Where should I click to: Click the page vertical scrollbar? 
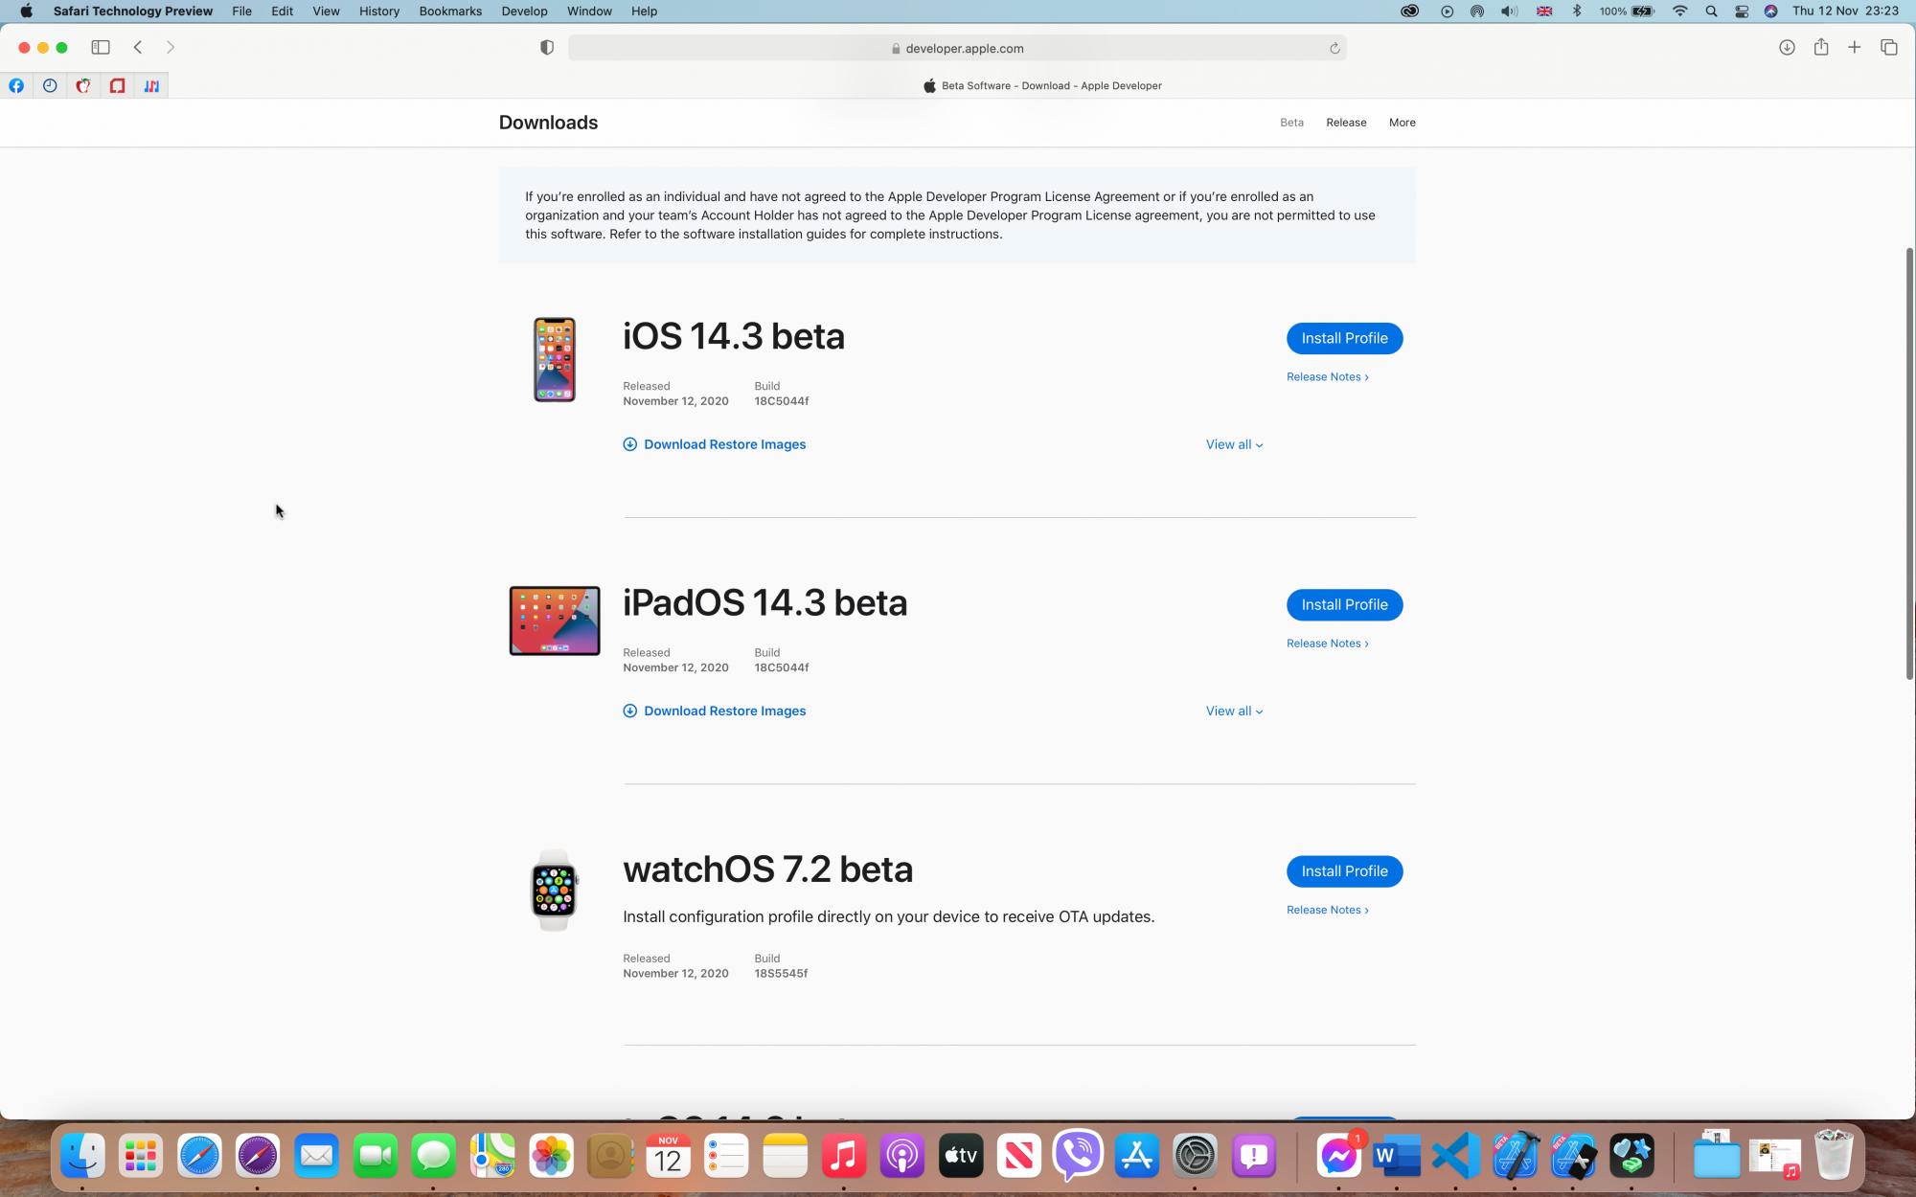point(1908,464)
